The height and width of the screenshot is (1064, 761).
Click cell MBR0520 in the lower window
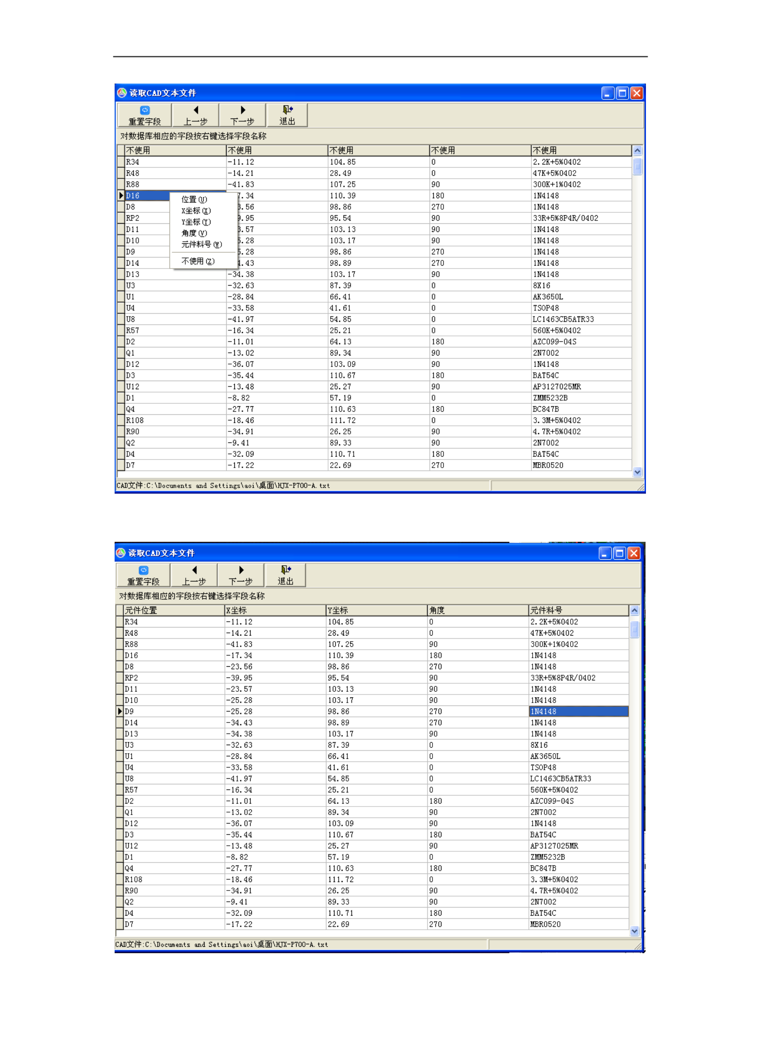point(579,924)
